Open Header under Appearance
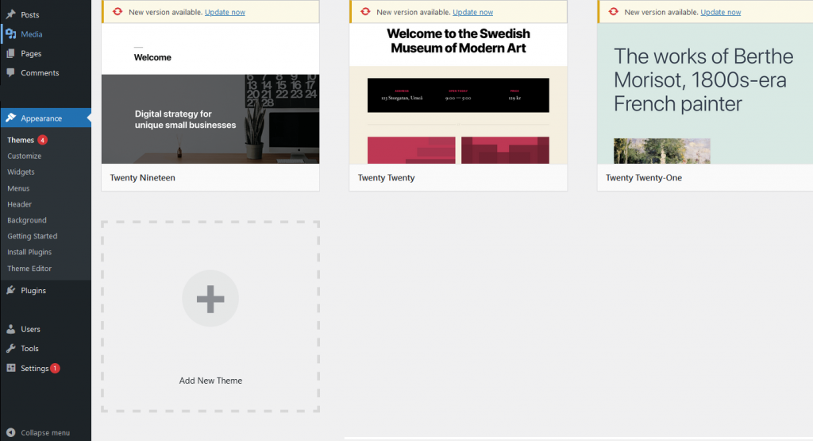The image size is (813, 441). (19, 204)
